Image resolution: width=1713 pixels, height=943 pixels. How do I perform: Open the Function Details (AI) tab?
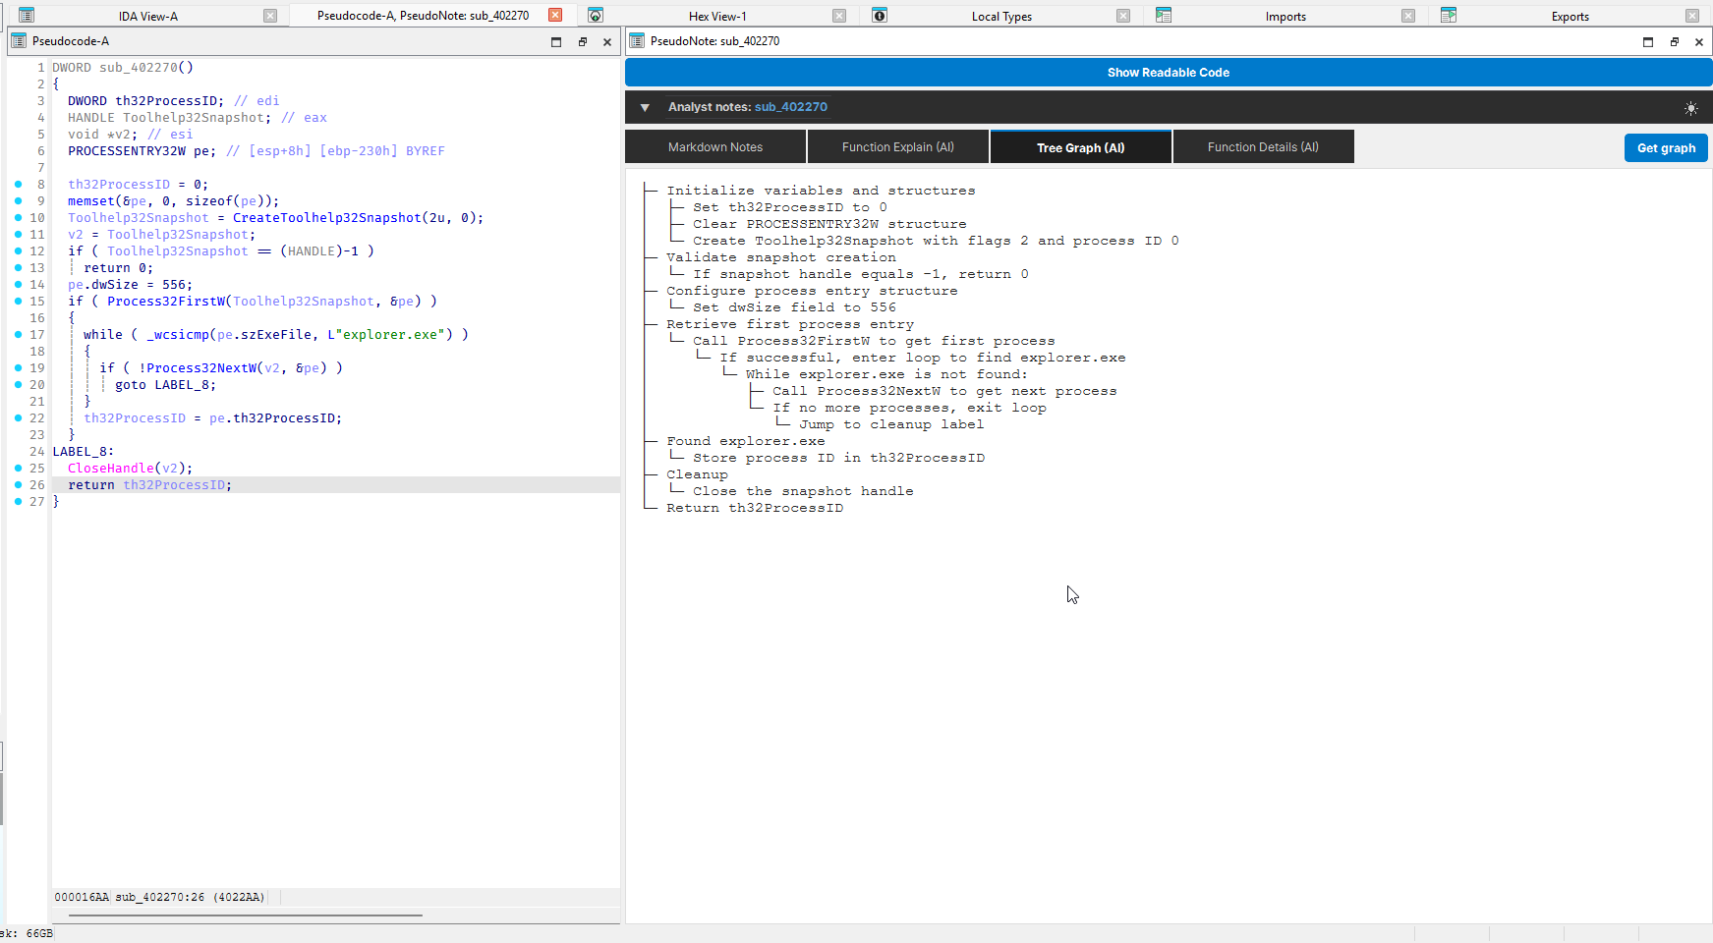(1264, 146)
